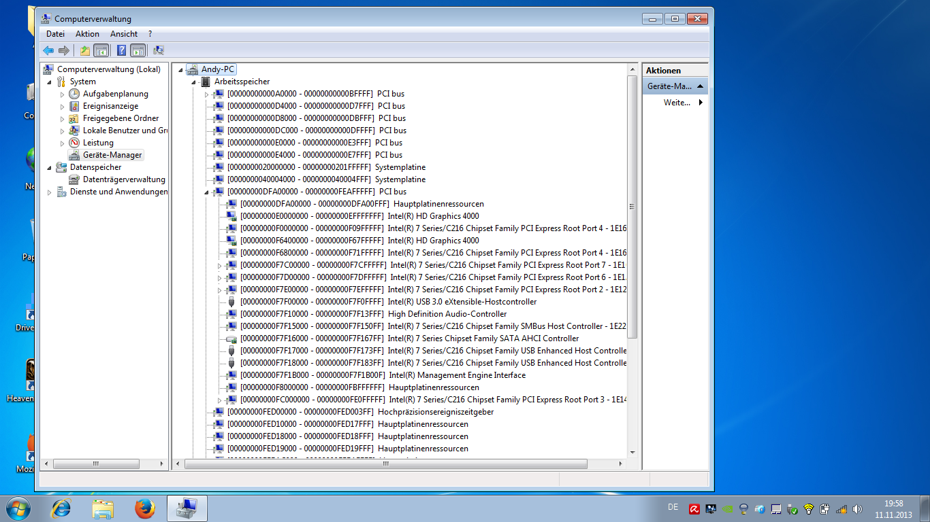Open the Ansicht menu
Viewport: 930px width, 522px height.
click(x=124, y=33)
